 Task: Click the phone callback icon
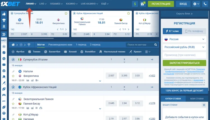(x=205, y=4)
